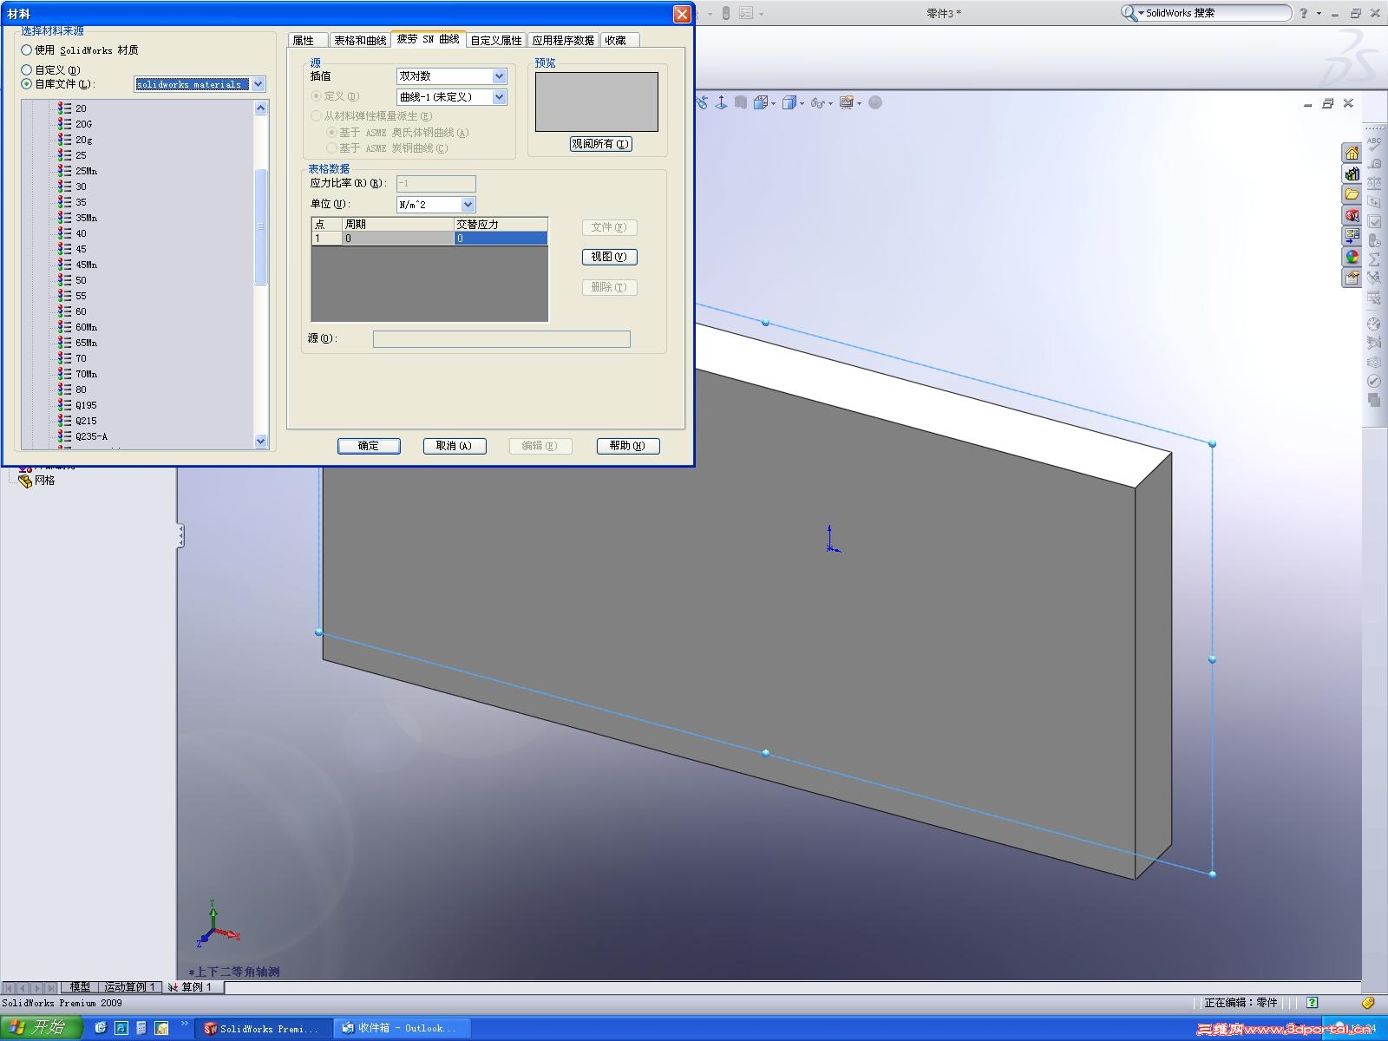This screenshot has width=1388, height=1041.
Task: Select ASME austenitic steel curve radio
Action: click(x=331, y=133)
